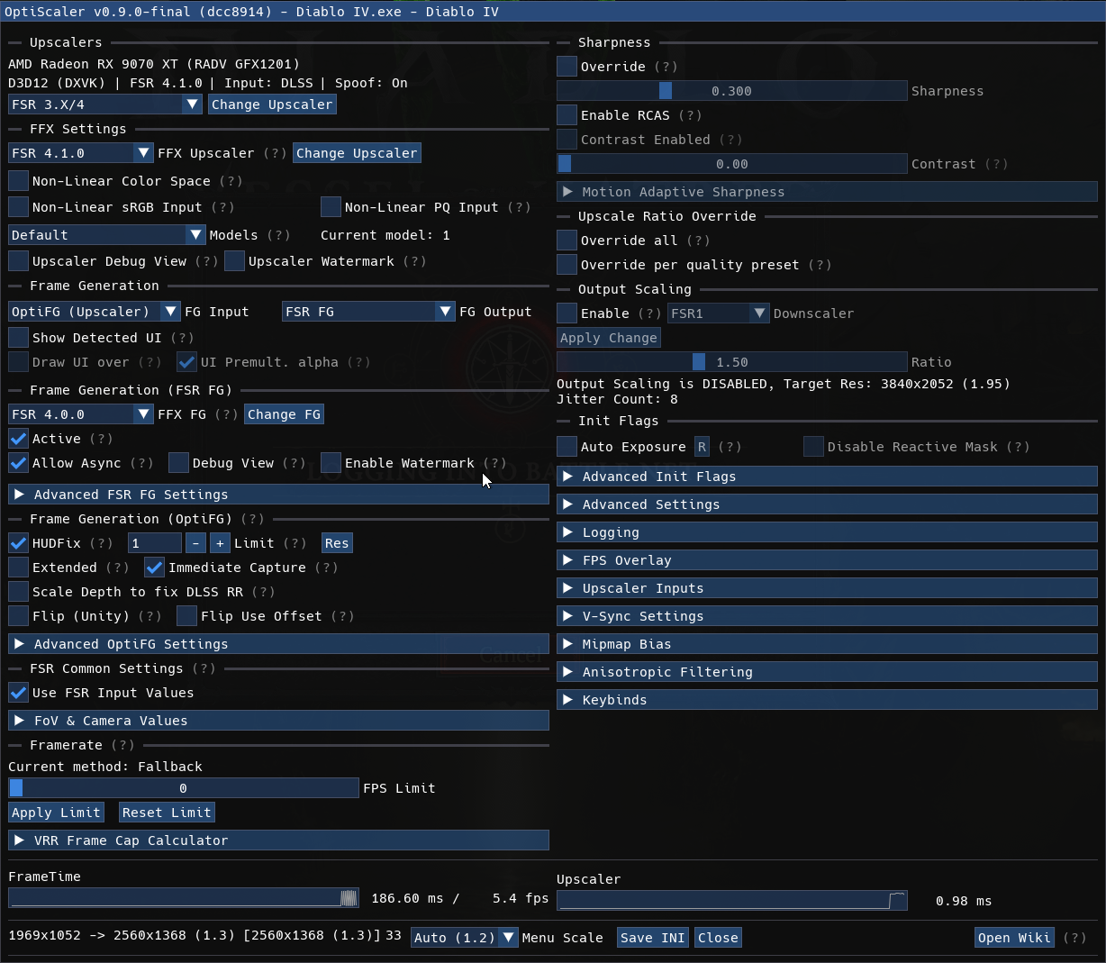The image size is (1106, 963).
Task: Enable Sharpness Override checkbox
Action: 567,67
